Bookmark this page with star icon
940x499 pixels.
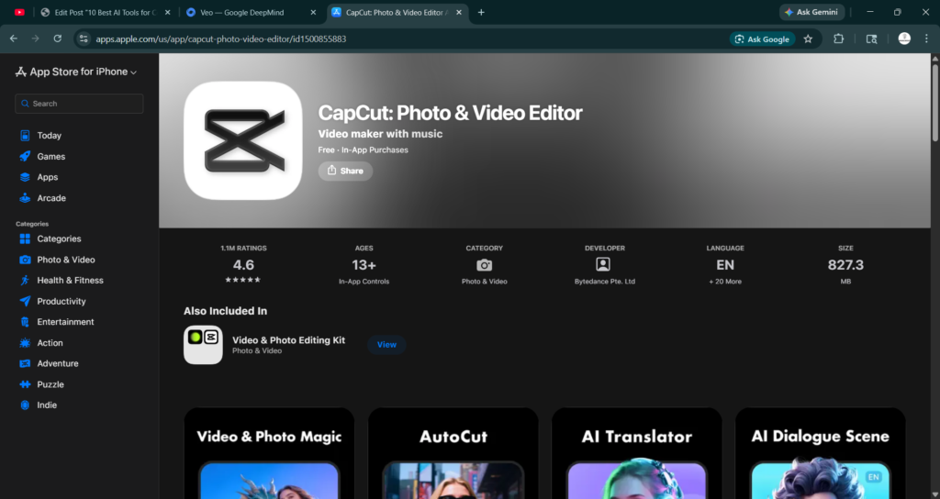pyautogui.click(x=808, y=39)
